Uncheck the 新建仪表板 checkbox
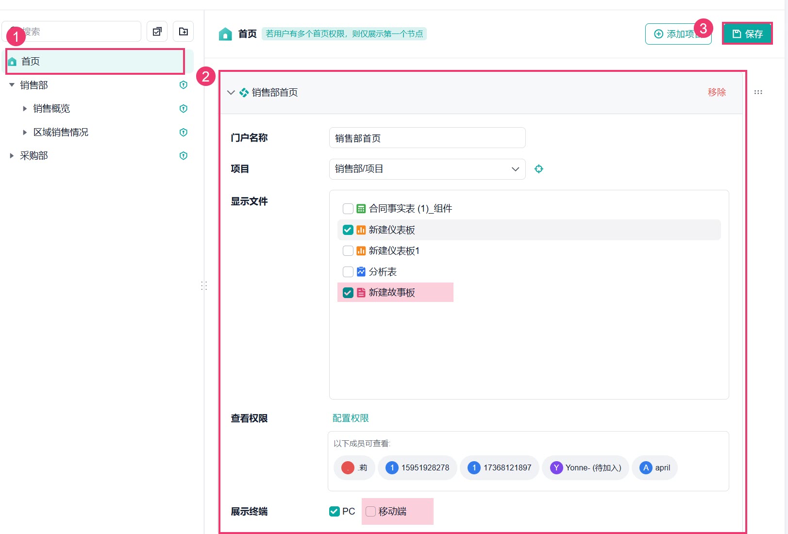Viewport: 788px width, 534px height. (348, 230)
